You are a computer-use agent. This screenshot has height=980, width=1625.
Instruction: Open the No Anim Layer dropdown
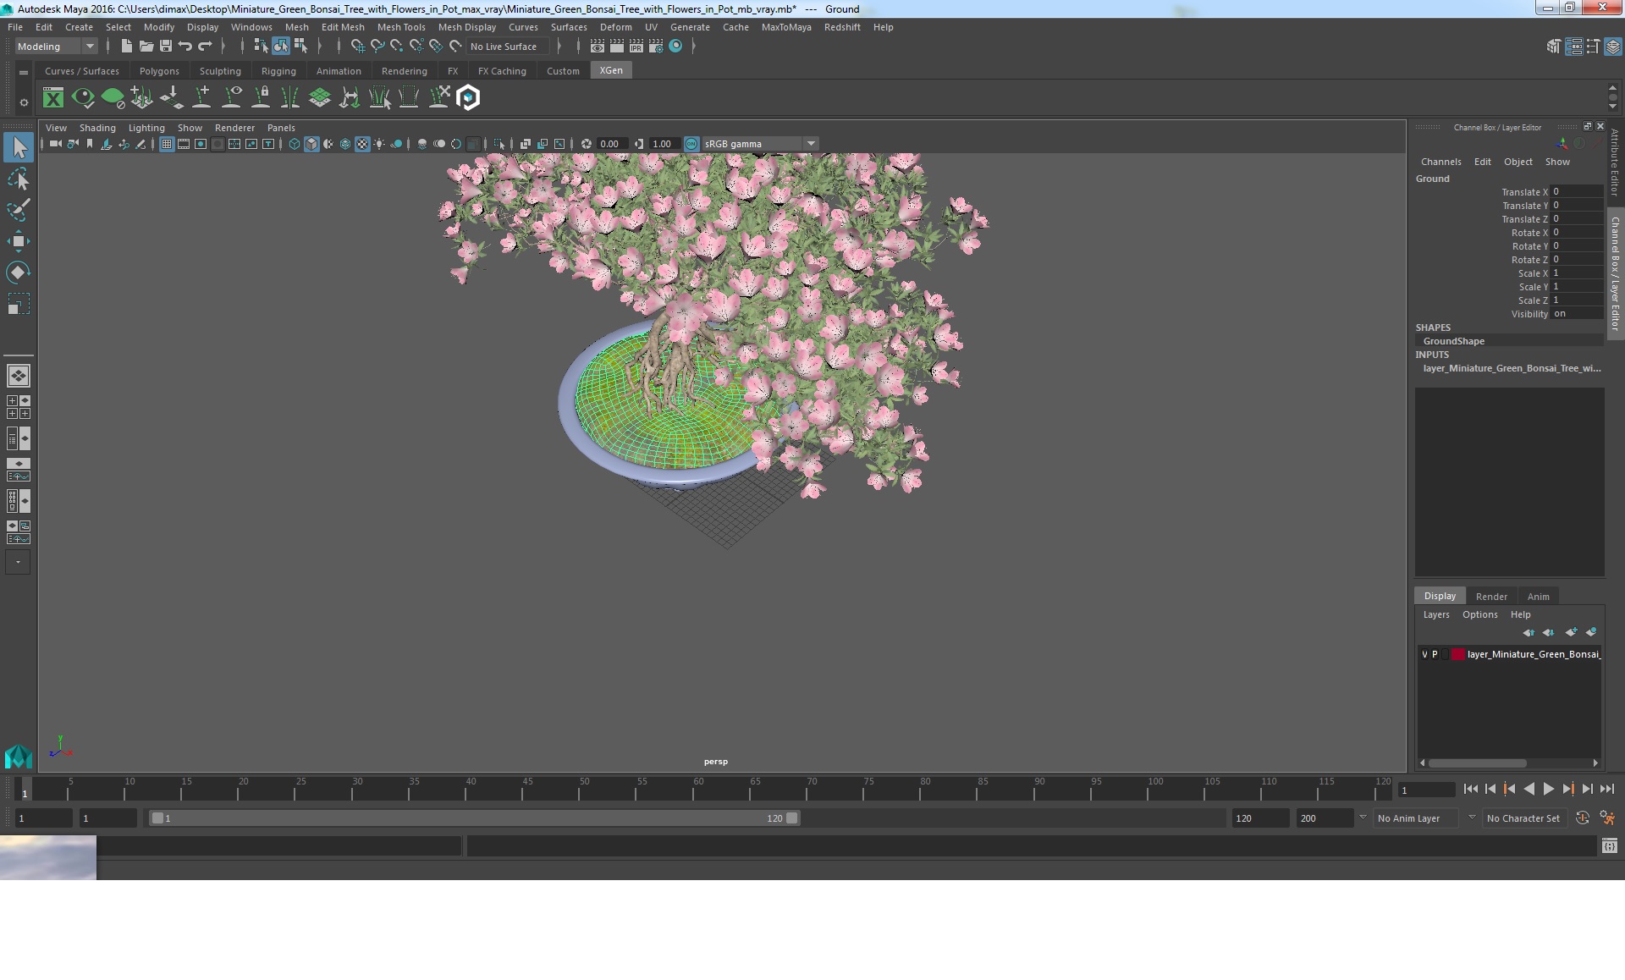[x=1471, y=818]
